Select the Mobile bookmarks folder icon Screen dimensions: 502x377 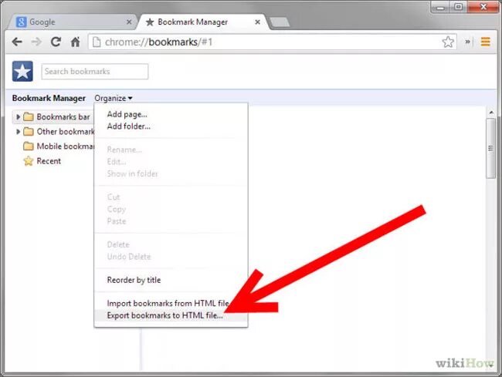29,146
